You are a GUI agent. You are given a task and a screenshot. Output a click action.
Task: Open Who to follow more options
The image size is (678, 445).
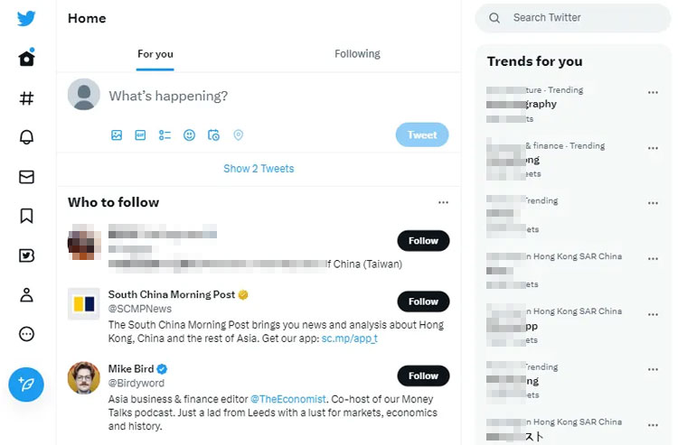pos(443,203)
